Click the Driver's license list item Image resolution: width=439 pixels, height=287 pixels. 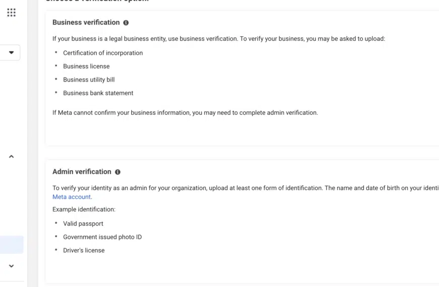pyautogui.click(x=84, y=250)
